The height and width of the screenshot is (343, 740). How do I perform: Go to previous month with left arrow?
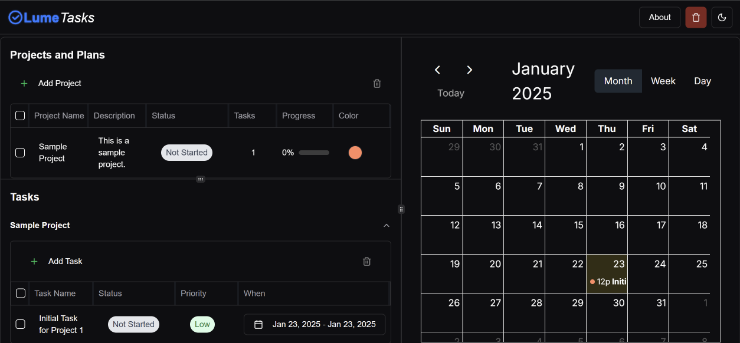pyautogui.click(x=437, y=70)
